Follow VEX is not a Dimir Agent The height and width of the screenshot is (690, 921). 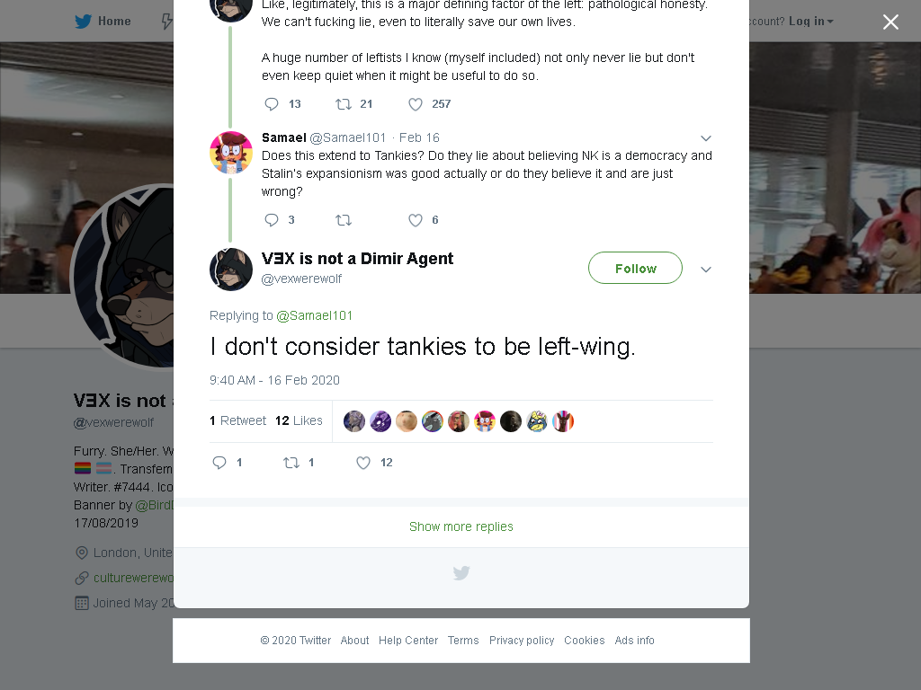pyautogui.click(x=636, y=268)
